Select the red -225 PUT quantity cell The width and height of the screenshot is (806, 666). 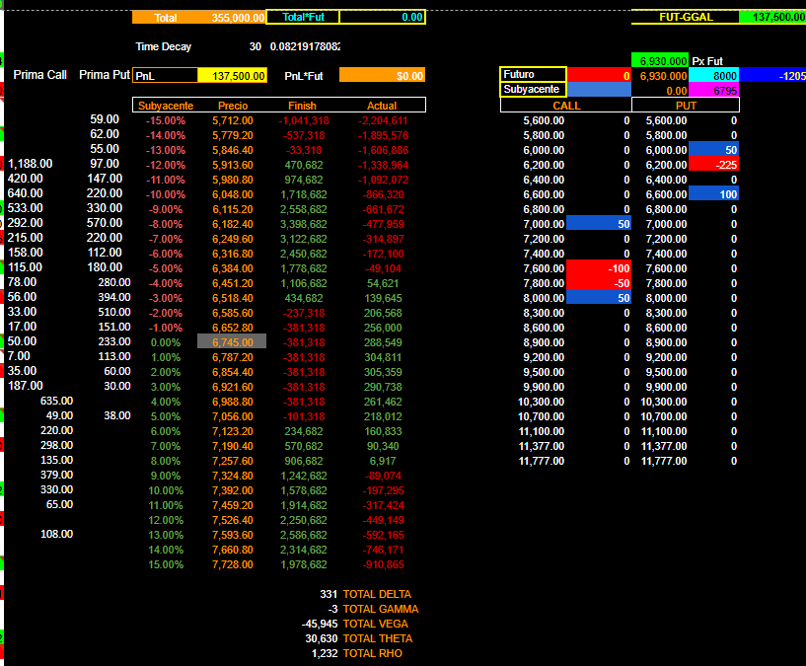(x=713, y=165)
